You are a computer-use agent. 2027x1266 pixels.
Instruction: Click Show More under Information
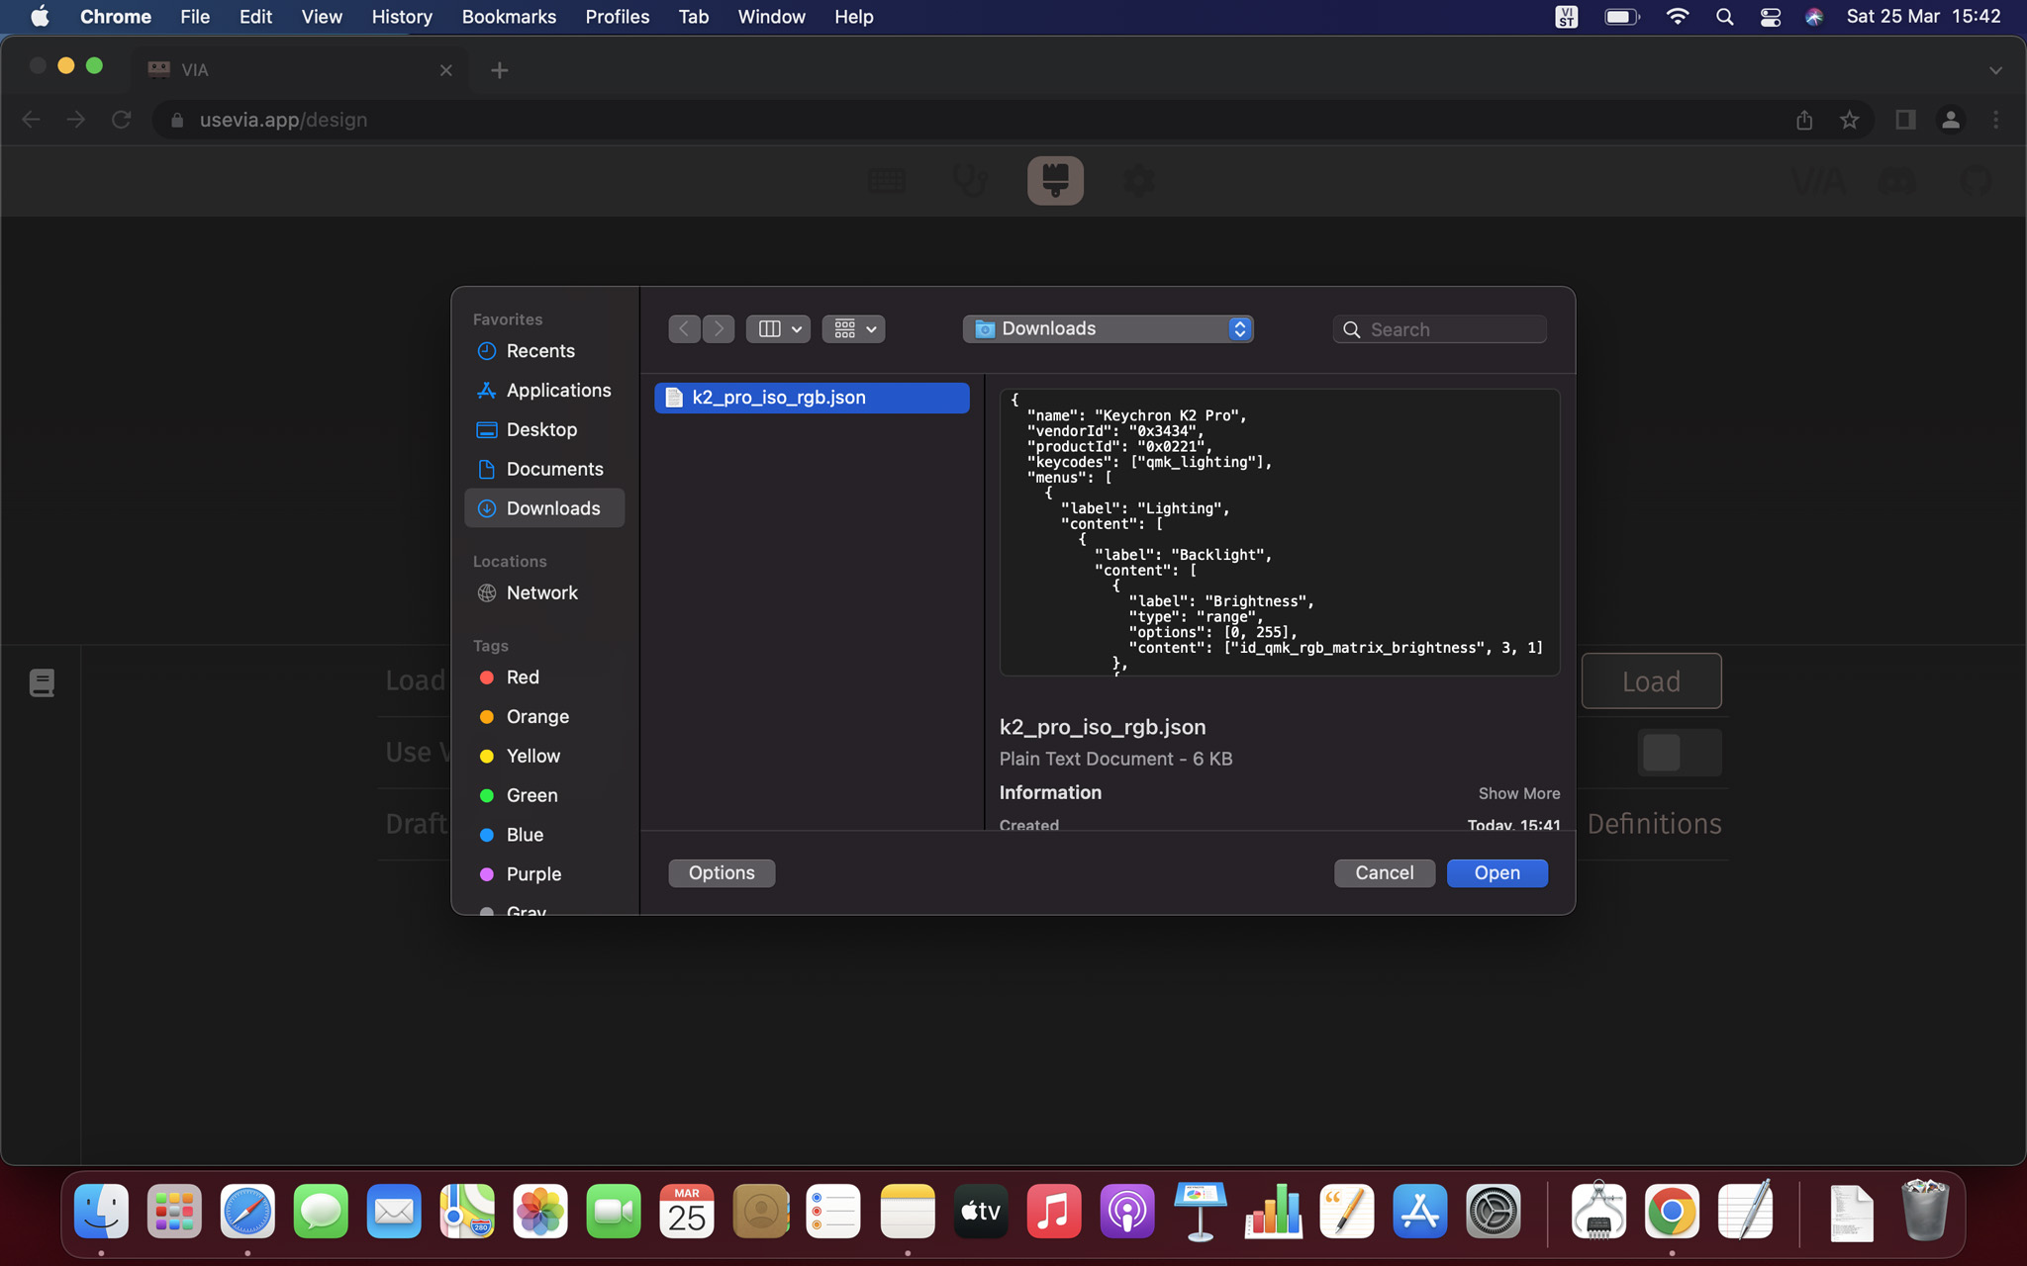point(1518,793)
